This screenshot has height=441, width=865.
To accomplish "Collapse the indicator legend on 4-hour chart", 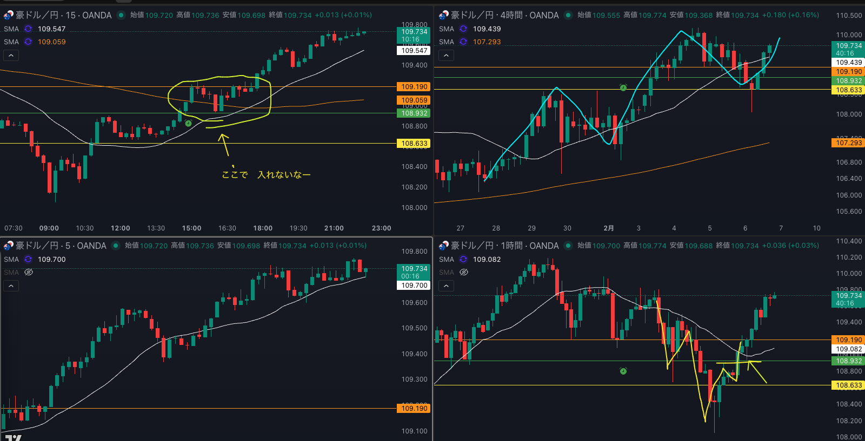I will click(446, 55).
